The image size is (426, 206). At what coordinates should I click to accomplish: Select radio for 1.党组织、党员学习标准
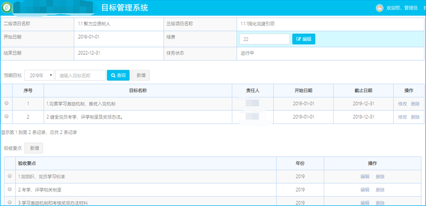tap(10, 176)
